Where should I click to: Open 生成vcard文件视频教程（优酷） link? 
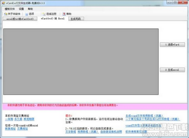click(x=144, y=116)
